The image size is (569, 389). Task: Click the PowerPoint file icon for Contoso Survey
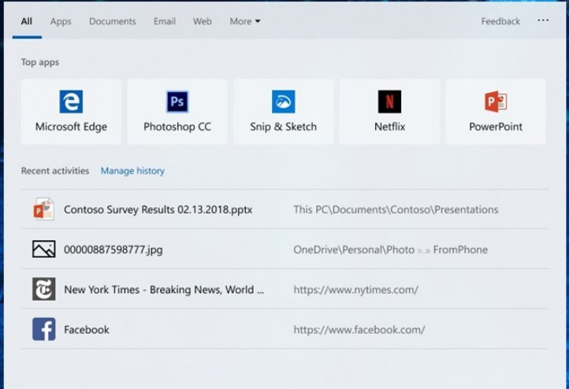(x=44, y=209)
